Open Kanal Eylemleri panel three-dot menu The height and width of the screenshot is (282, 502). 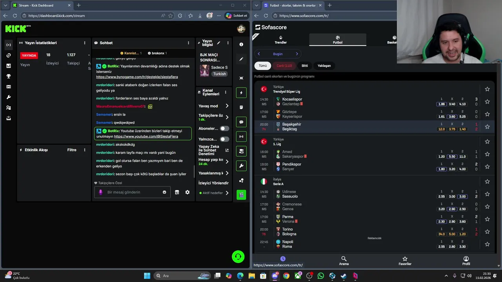pos(226,92)
